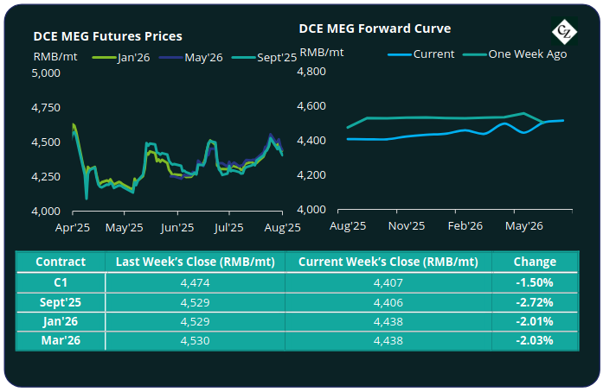The height and width of the screenshot is (392, 603).
Task: Click the C1 contract row label
Action: (x=61, y=281)
